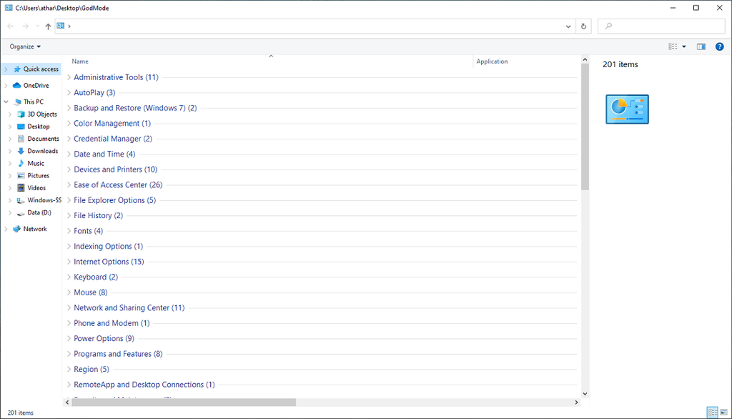
Task: Open the address bar history dropdown
Action: tap(568, 26)
